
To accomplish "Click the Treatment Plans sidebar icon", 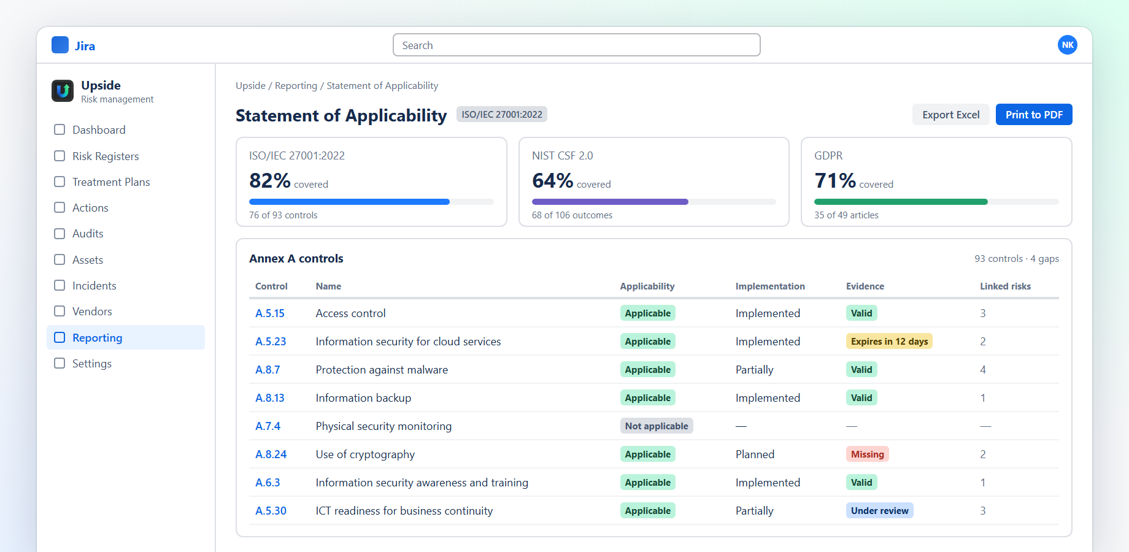I will tap(60, 182).
